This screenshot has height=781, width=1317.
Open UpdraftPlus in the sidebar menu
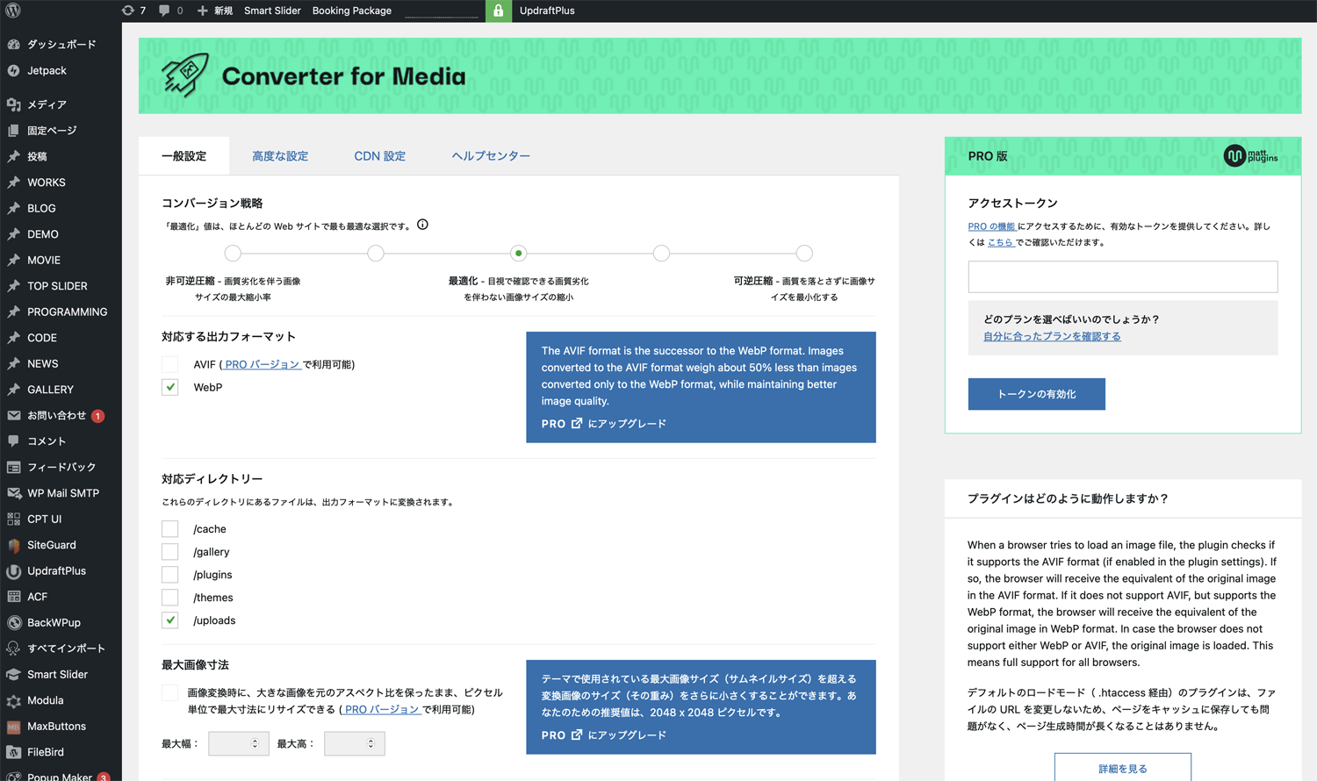coord(56,570)
